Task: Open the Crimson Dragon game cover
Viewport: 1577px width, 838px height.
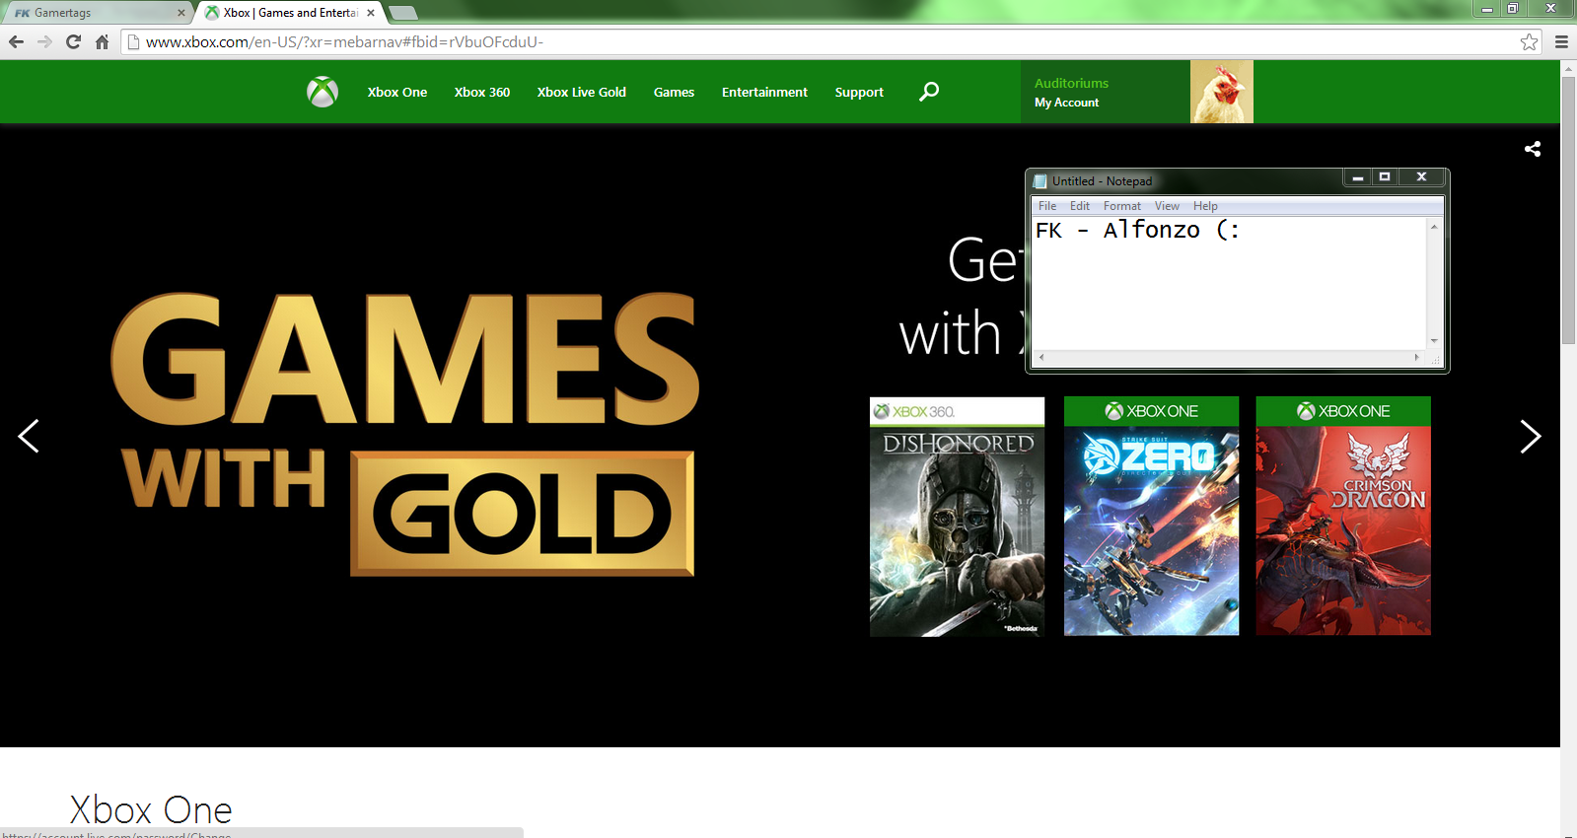Action: point(1343,516)
